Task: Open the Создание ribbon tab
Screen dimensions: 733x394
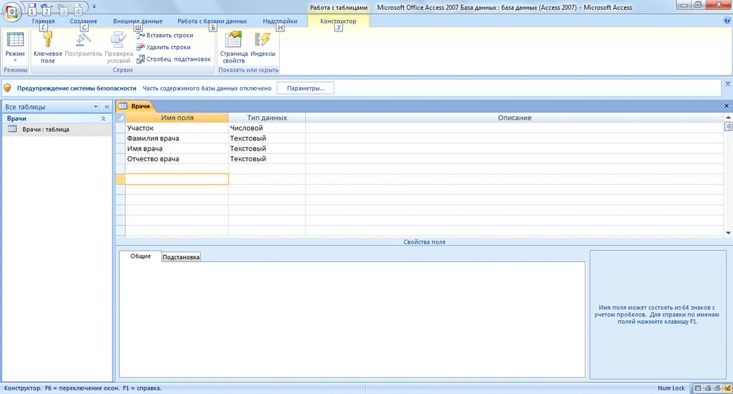Action: pos(83,21)
